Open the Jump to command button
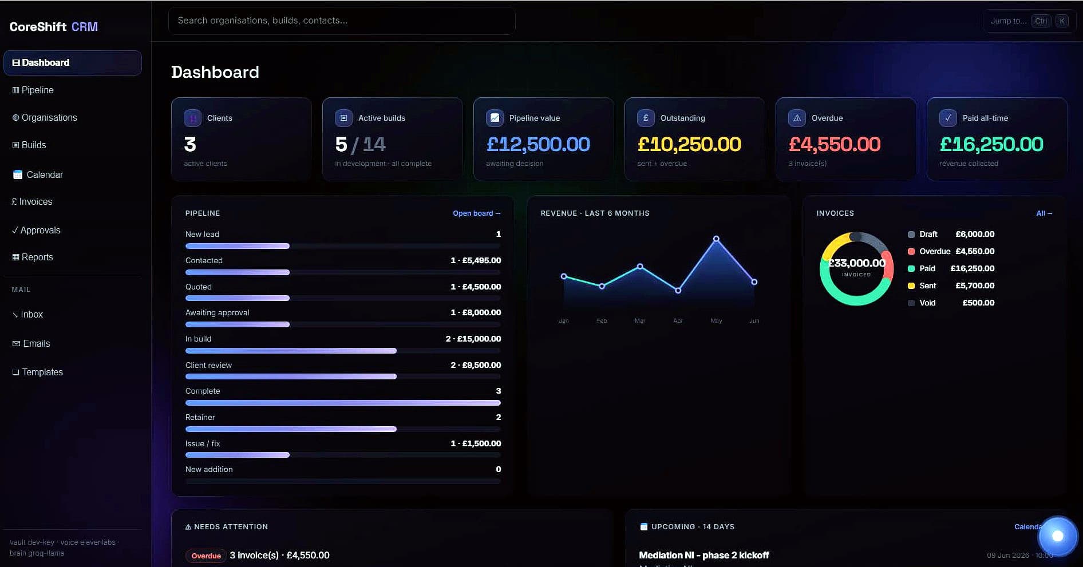 point(1029,21)
